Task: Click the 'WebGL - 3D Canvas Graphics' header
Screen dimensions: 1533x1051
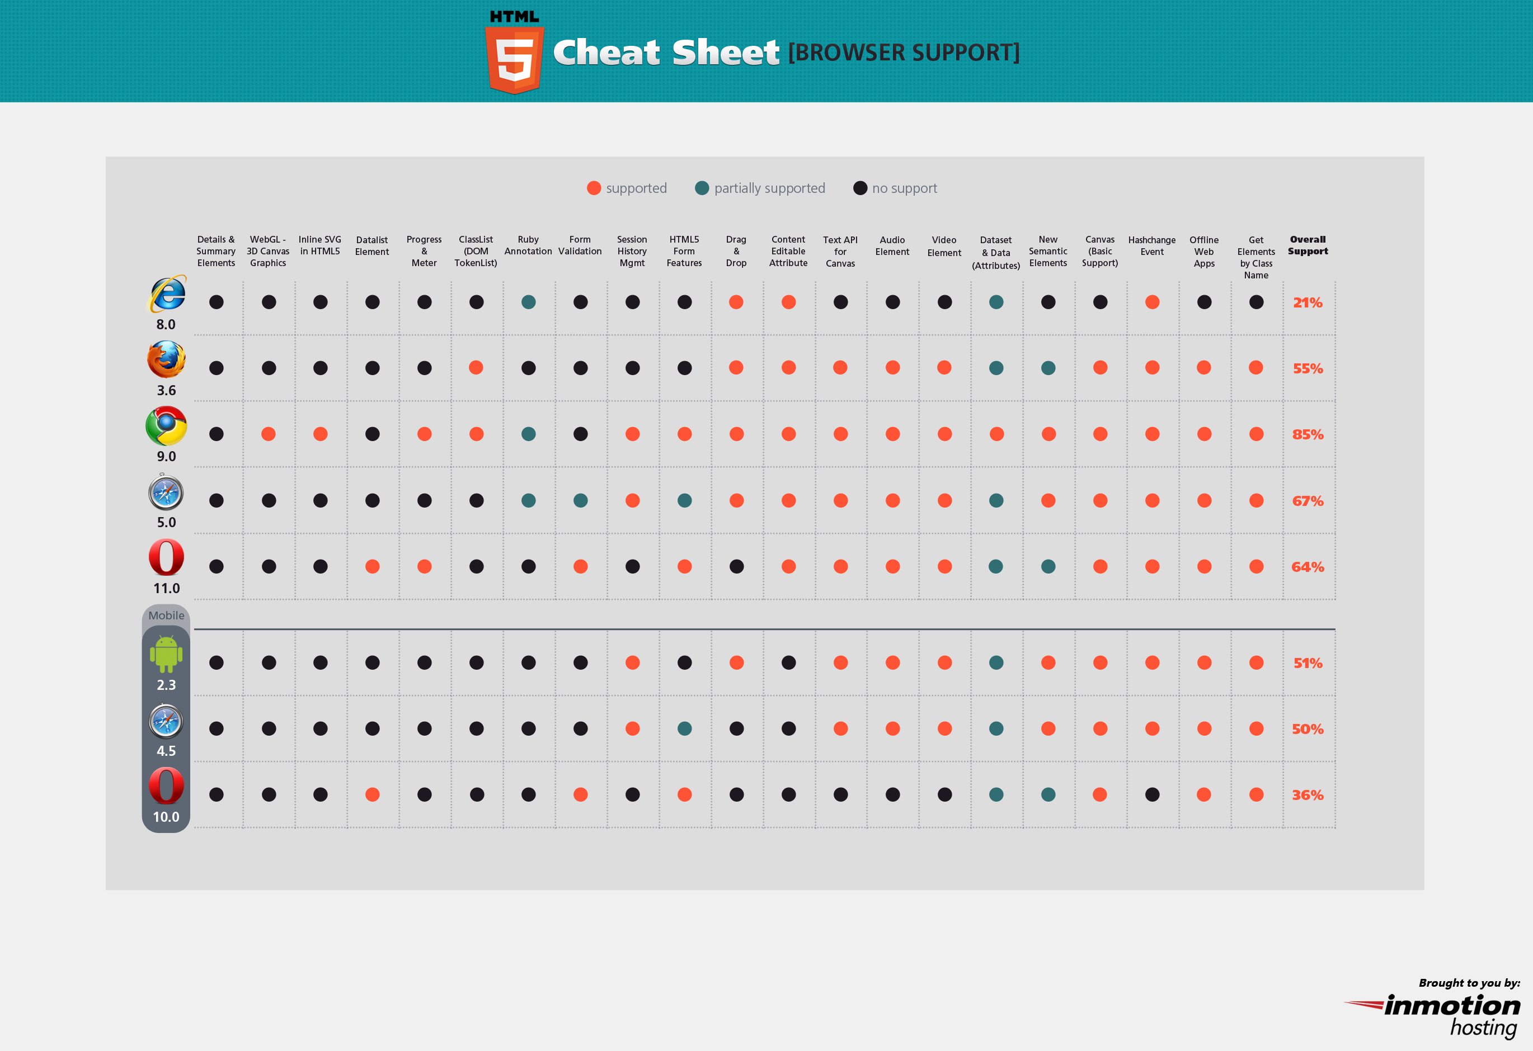Action: point(268,251)
